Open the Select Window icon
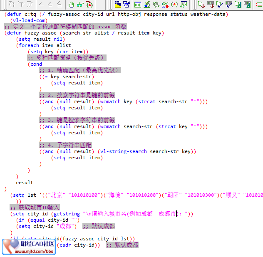 coord(126,5)
